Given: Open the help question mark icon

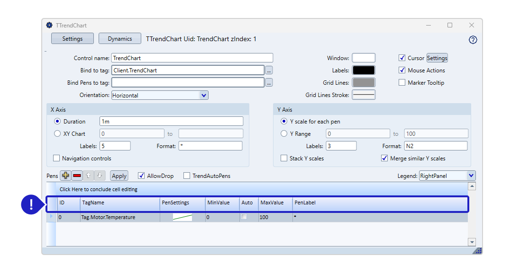Looking at the screenshot, I should pos(472,40).
